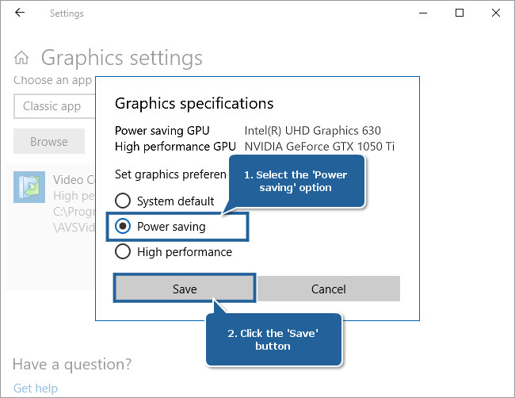
Task: Choose the Power saving radio option
Action: point(123,226)
